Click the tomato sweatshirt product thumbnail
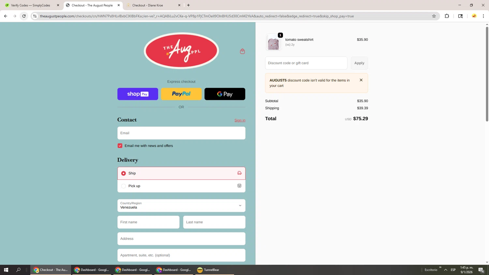Screen dimensions: 489x275 point(273,42)
